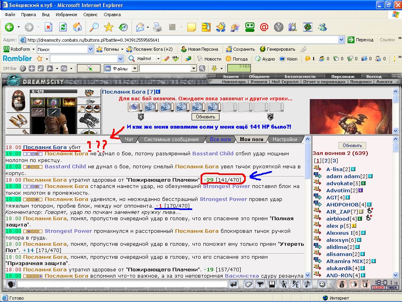The height and width of the screenshot is (302, 402).
Task: Switch to the Чат tab
Action: click(x=129, y=139)
